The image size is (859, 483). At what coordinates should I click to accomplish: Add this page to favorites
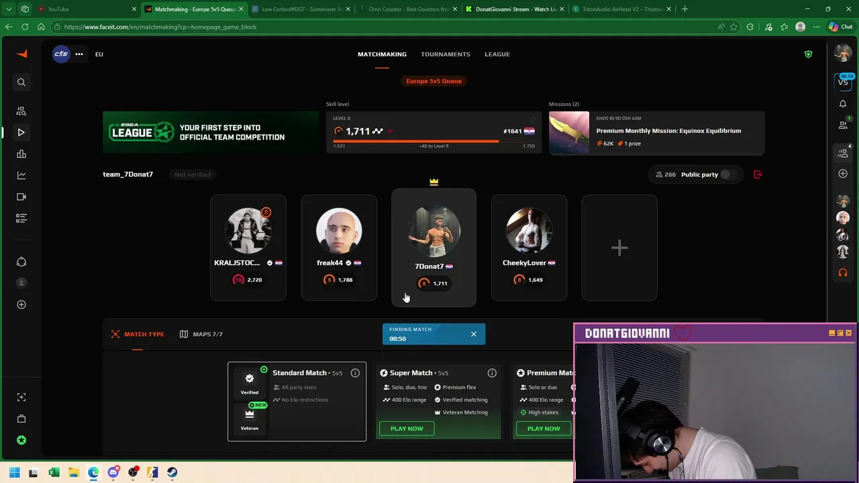pyautogui.click(x=734, y=27)
